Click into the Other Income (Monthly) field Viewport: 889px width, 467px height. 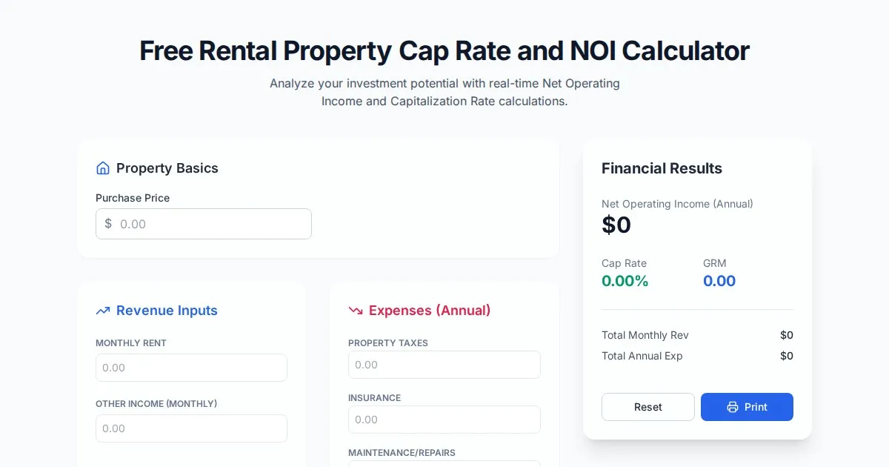tap(191, 428)
